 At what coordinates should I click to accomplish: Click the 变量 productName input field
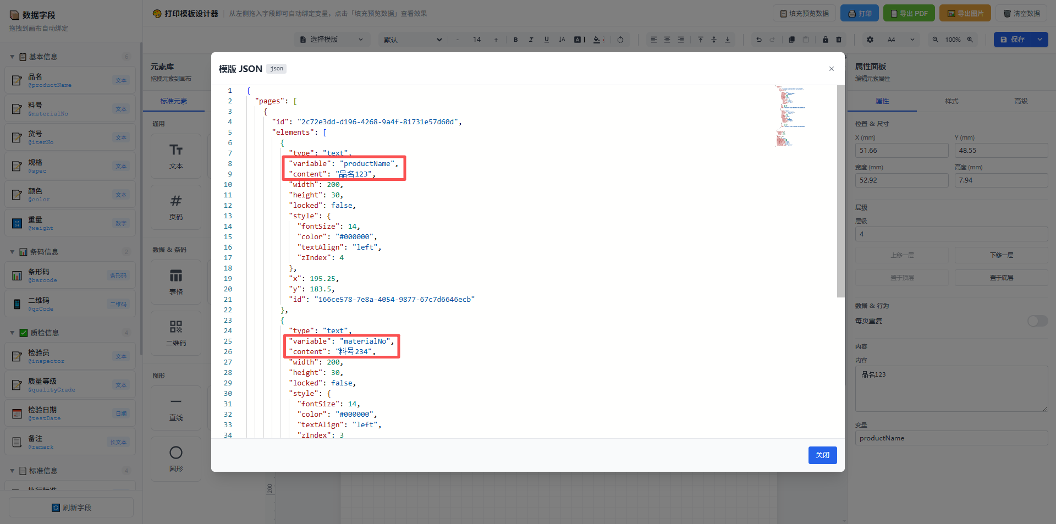(952, 438)
